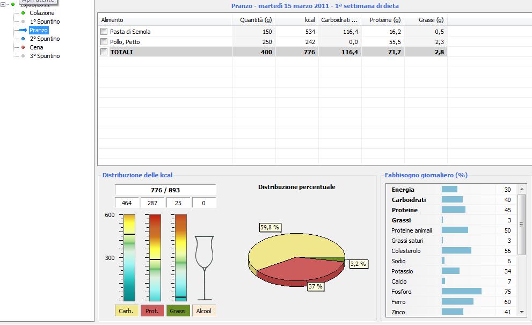Click the blue arrow icon beside Pranzo
Screen dimensions: 532x325
pyautogui.click(x=23, y=30)
